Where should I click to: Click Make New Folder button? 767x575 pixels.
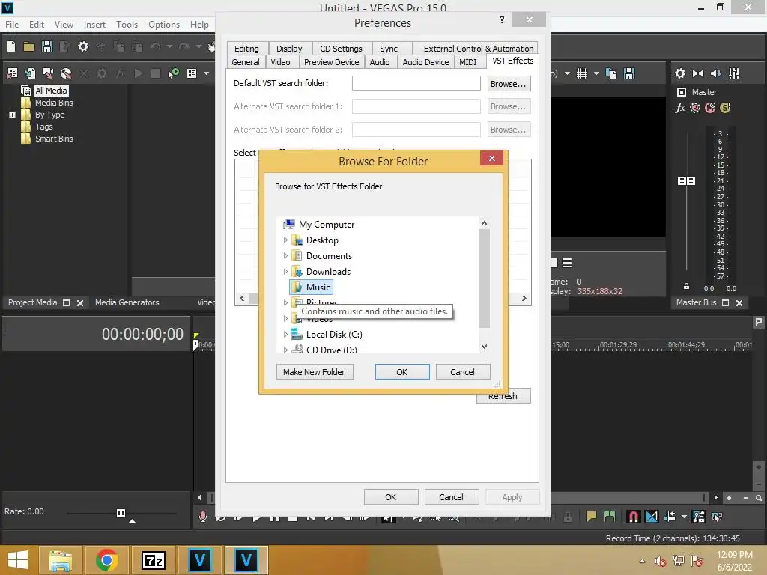[x=315, y=372]
